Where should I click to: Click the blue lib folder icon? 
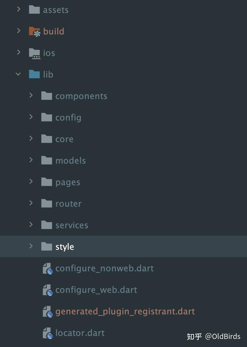pos(34,74)
